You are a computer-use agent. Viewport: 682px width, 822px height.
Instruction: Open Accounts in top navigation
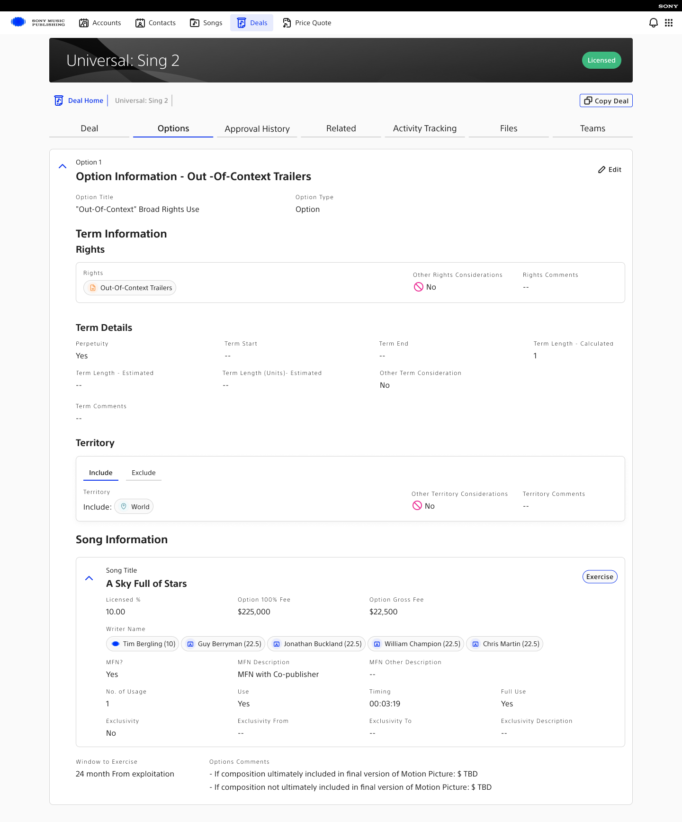(100, 23)
